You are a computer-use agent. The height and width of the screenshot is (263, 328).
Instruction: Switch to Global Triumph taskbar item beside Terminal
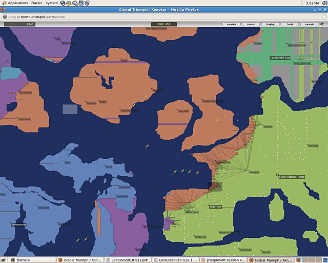[80, 260]
